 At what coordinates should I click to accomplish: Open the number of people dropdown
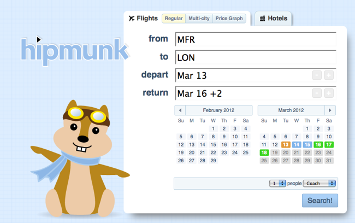point(278,184)
